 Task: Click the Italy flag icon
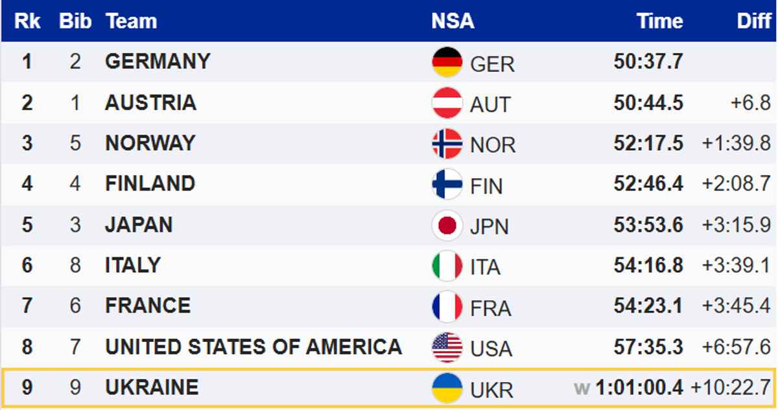[447, 266]
